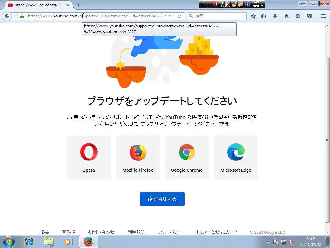Launch Internet Explorer from the taskbar
The height and width of the screenshot is (248, 330).
(x=29, y=242)
